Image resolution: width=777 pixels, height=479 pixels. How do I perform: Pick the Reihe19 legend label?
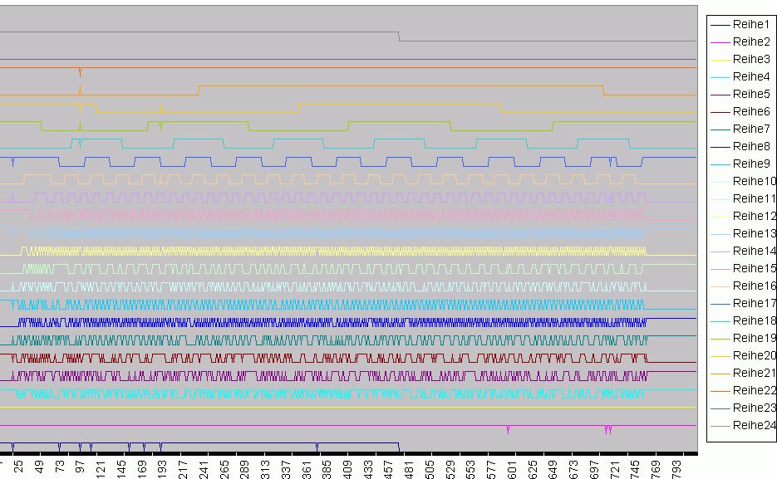(x=755, y=338)
